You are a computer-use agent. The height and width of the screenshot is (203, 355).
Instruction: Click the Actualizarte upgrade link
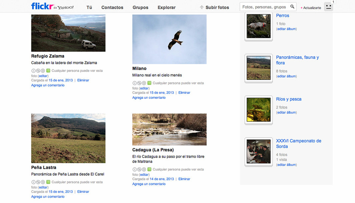[312, 8]
